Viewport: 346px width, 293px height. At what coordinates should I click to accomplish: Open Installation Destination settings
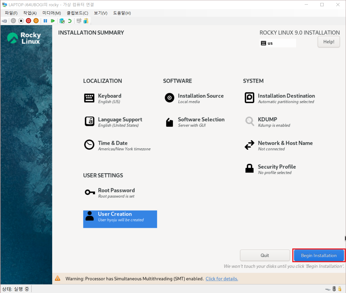[280, 98]
